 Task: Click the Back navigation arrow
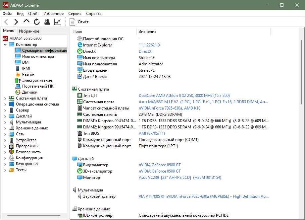tap(6, 22)
